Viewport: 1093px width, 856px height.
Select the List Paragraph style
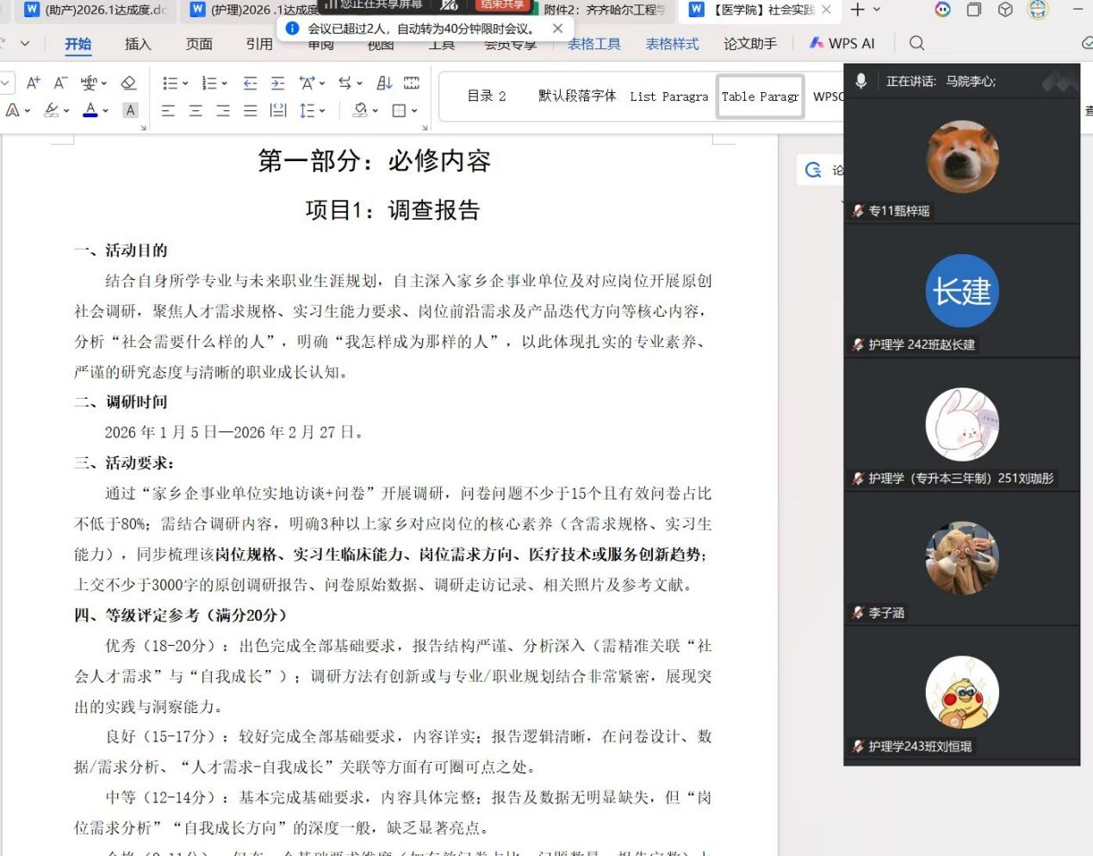668,96
